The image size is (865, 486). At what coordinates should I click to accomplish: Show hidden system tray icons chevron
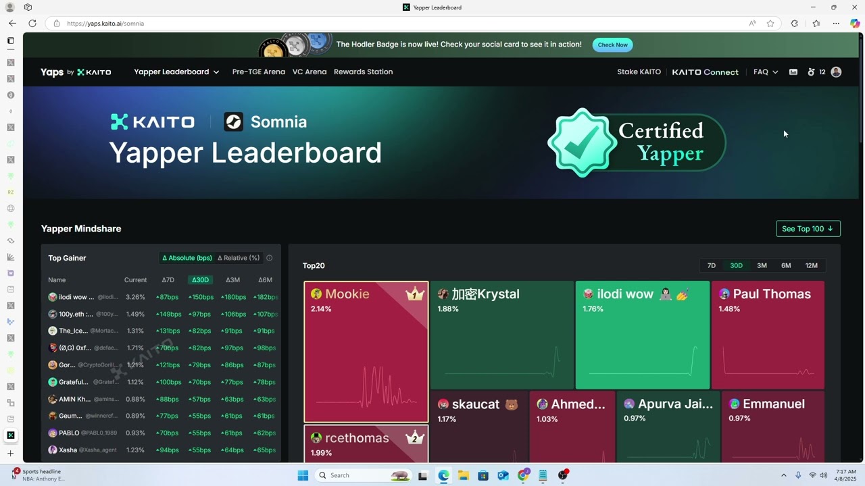pos(784,475)
